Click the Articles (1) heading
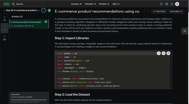 [17, 17]
